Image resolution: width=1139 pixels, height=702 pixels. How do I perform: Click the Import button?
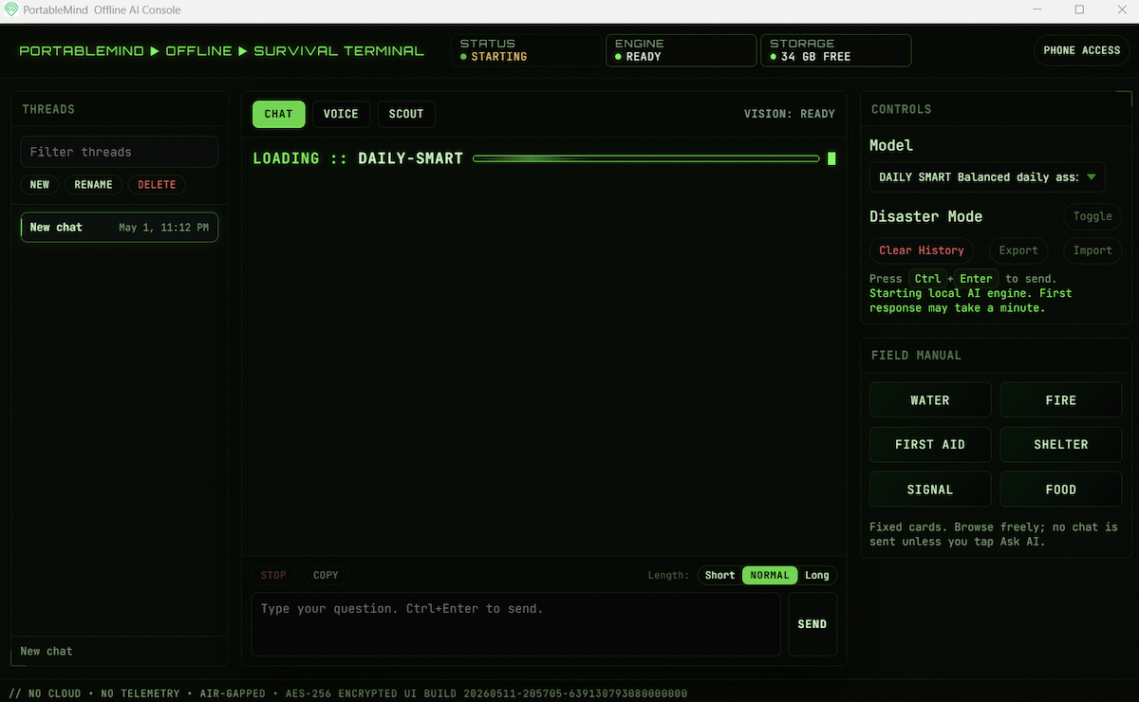point(1092,250)
